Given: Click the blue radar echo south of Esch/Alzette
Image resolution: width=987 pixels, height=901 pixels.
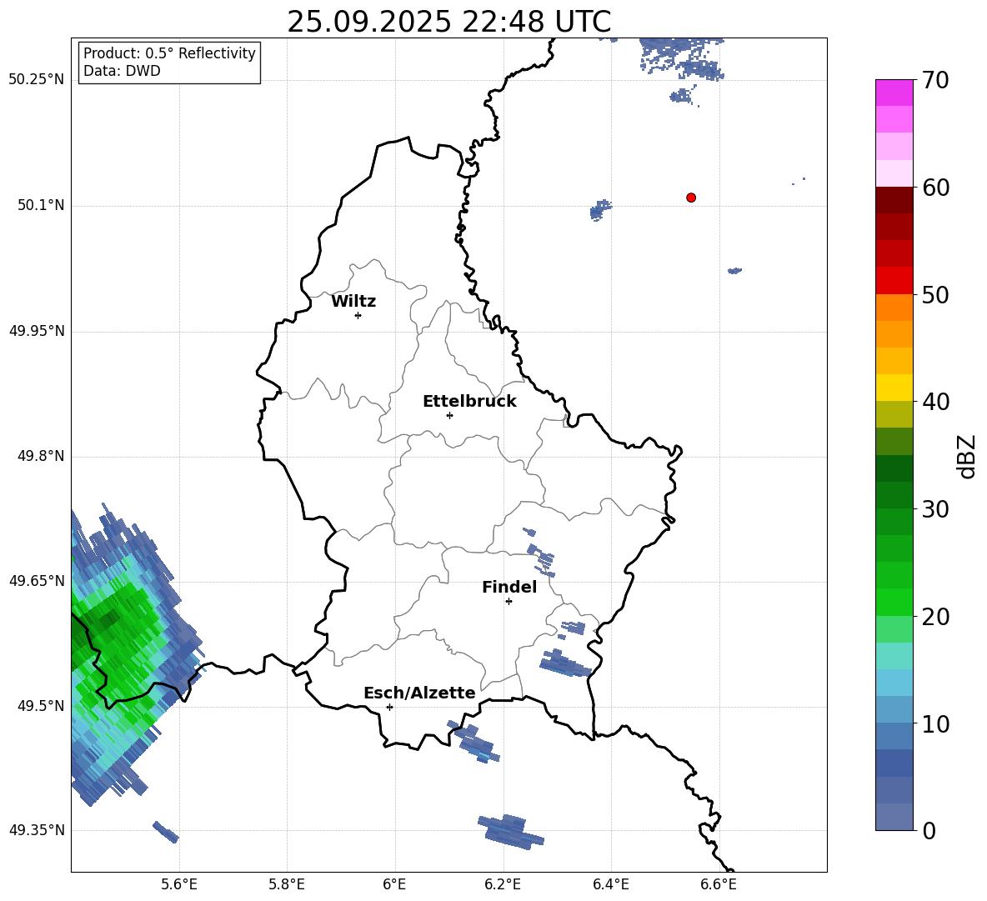Looking at the screenshot, I should [x=474, y=741].
